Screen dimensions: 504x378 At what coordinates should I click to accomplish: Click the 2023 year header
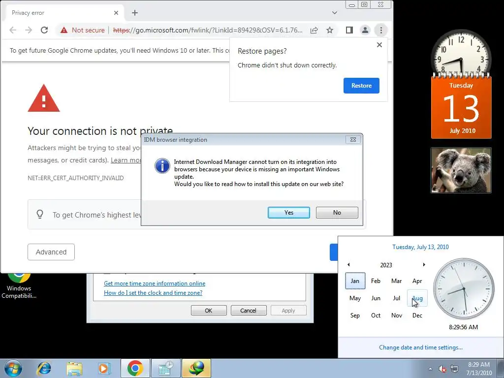[x=386, y=265]
